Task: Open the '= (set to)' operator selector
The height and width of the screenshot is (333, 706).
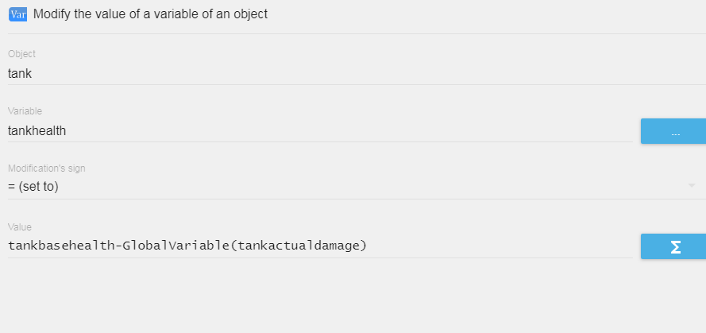Action: coord(357,187)
